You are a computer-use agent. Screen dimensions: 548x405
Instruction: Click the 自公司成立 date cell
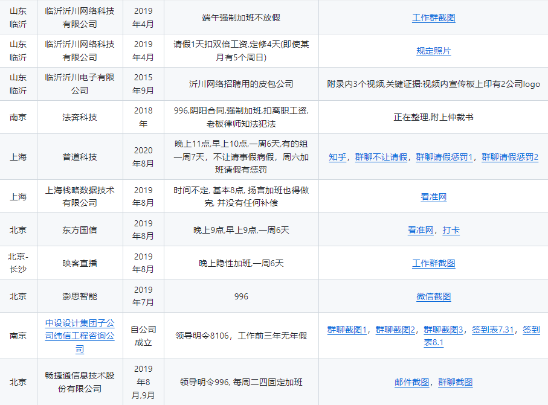[143, 336]
